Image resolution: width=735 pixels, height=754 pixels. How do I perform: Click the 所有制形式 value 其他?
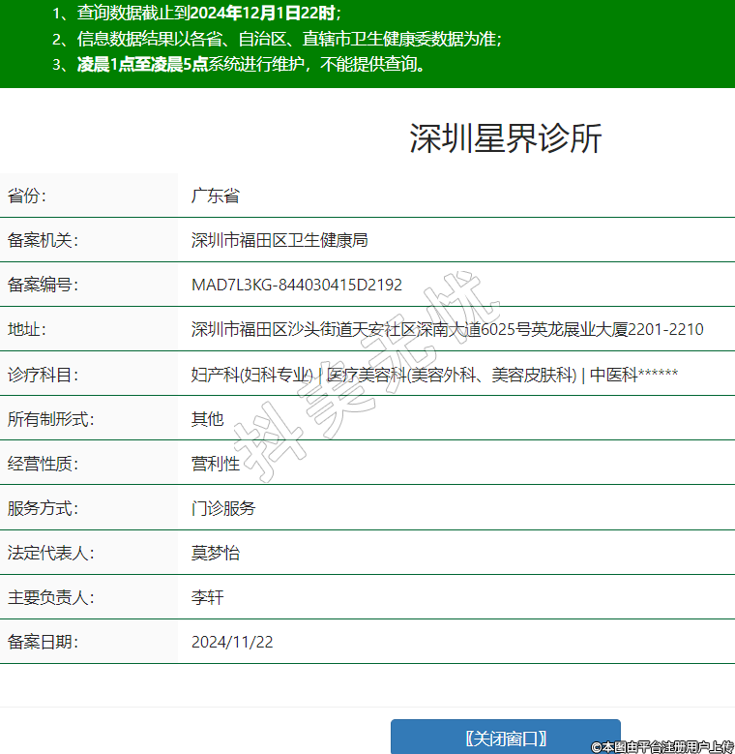[207, 419]
